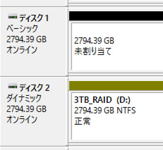Click Disk 2's 2794.39 GB capacity label
Viewport: 163px width, 150px height.
click(x=26, y=109)
